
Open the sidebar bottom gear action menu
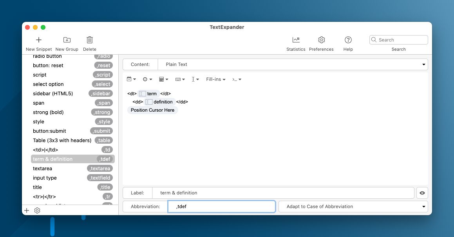37,210
